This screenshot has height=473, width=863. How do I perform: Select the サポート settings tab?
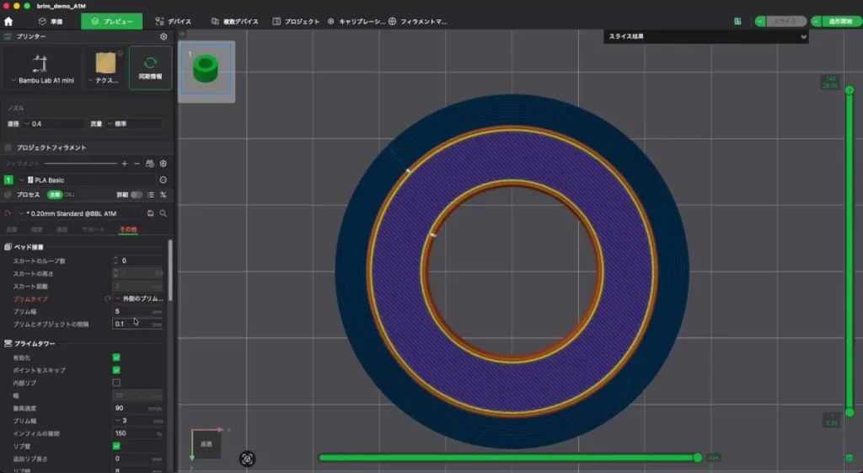click(93, 229)
